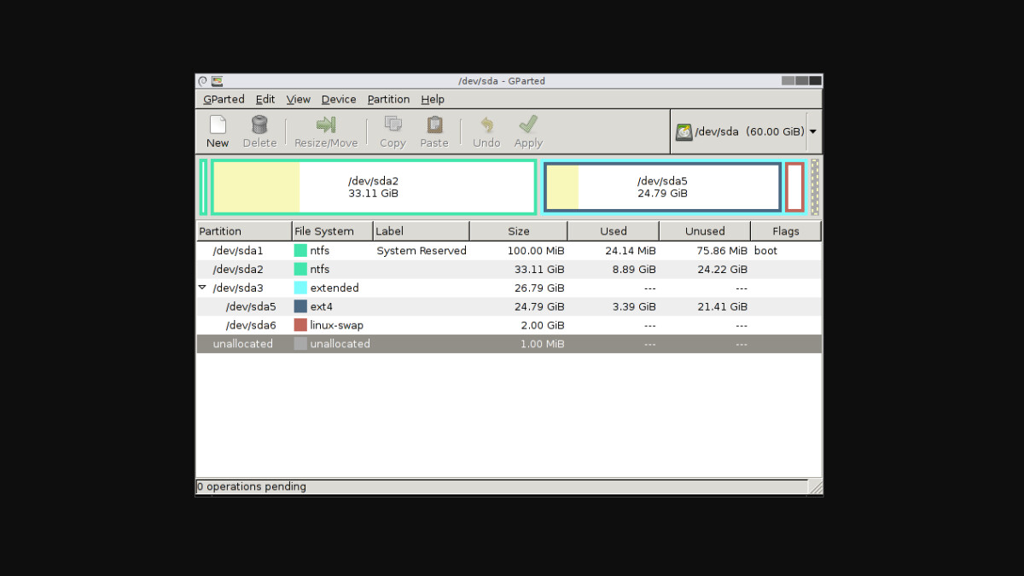Click the cyan extended color swatch
The width and height of the screenshot is (1024, 576).
tap(300, 288)
